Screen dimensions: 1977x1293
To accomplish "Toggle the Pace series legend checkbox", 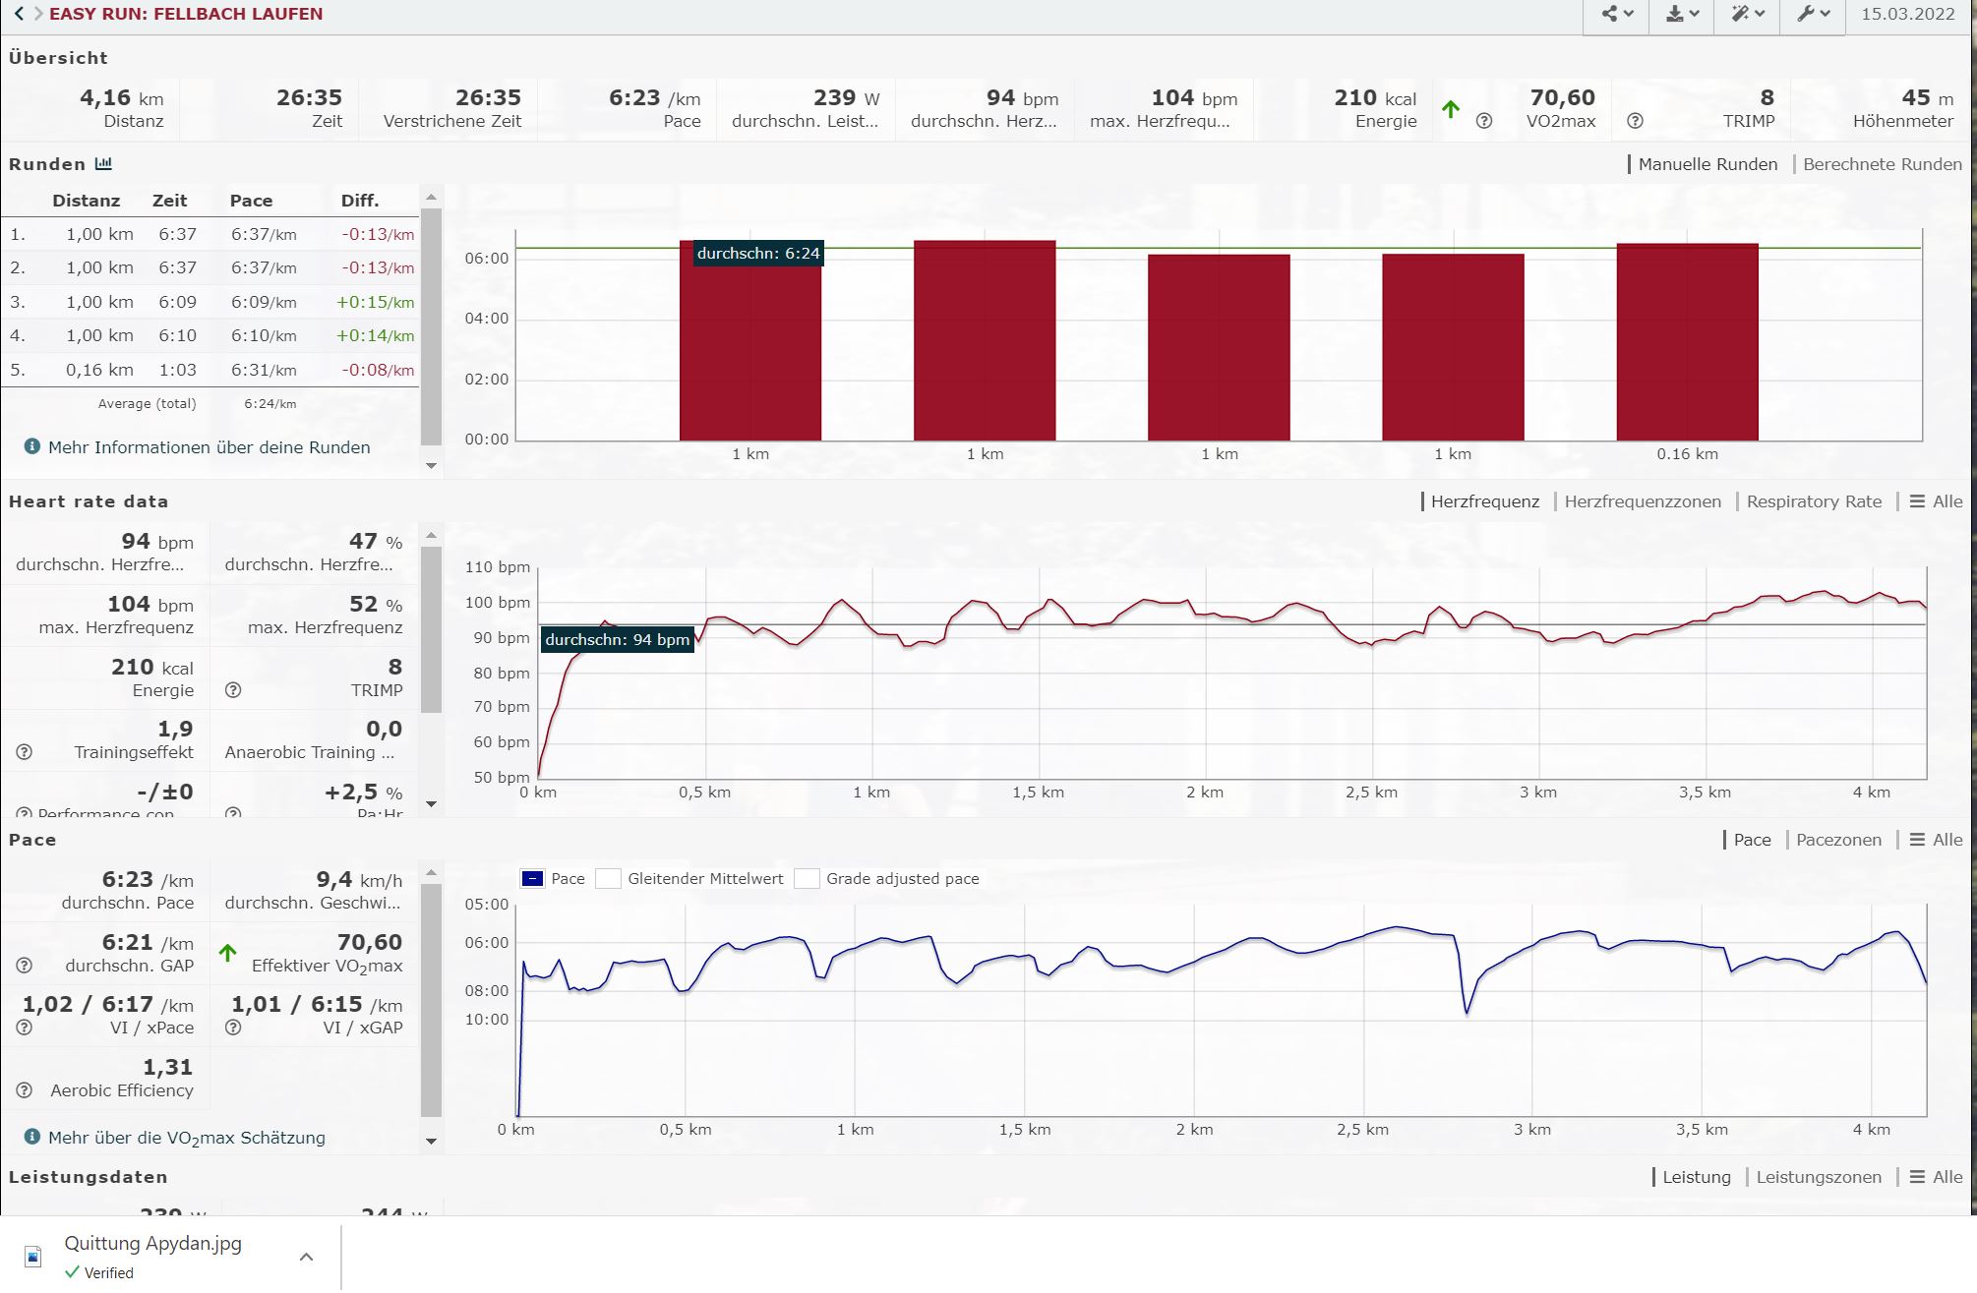I will click(532, 879).
